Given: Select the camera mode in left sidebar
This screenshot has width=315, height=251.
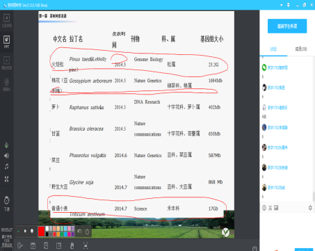Looking at the screenshot, I should coord(6,85).
